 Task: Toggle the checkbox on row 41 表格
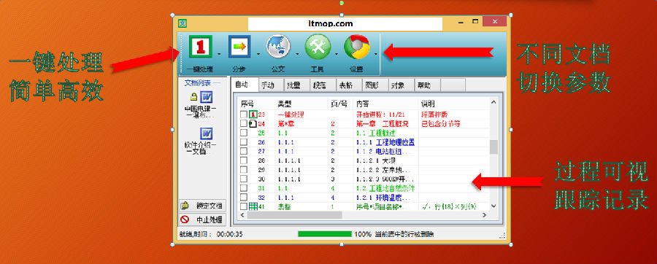tap(243, 206)
